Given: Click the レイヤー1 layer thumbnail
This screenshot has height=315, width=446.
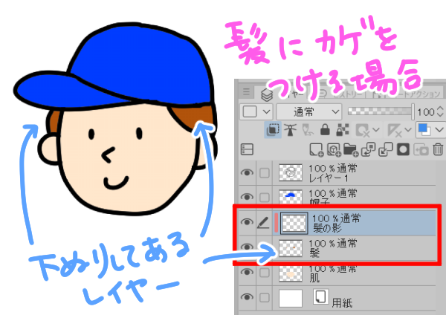Looking at the screenshot, I should 291,172.
